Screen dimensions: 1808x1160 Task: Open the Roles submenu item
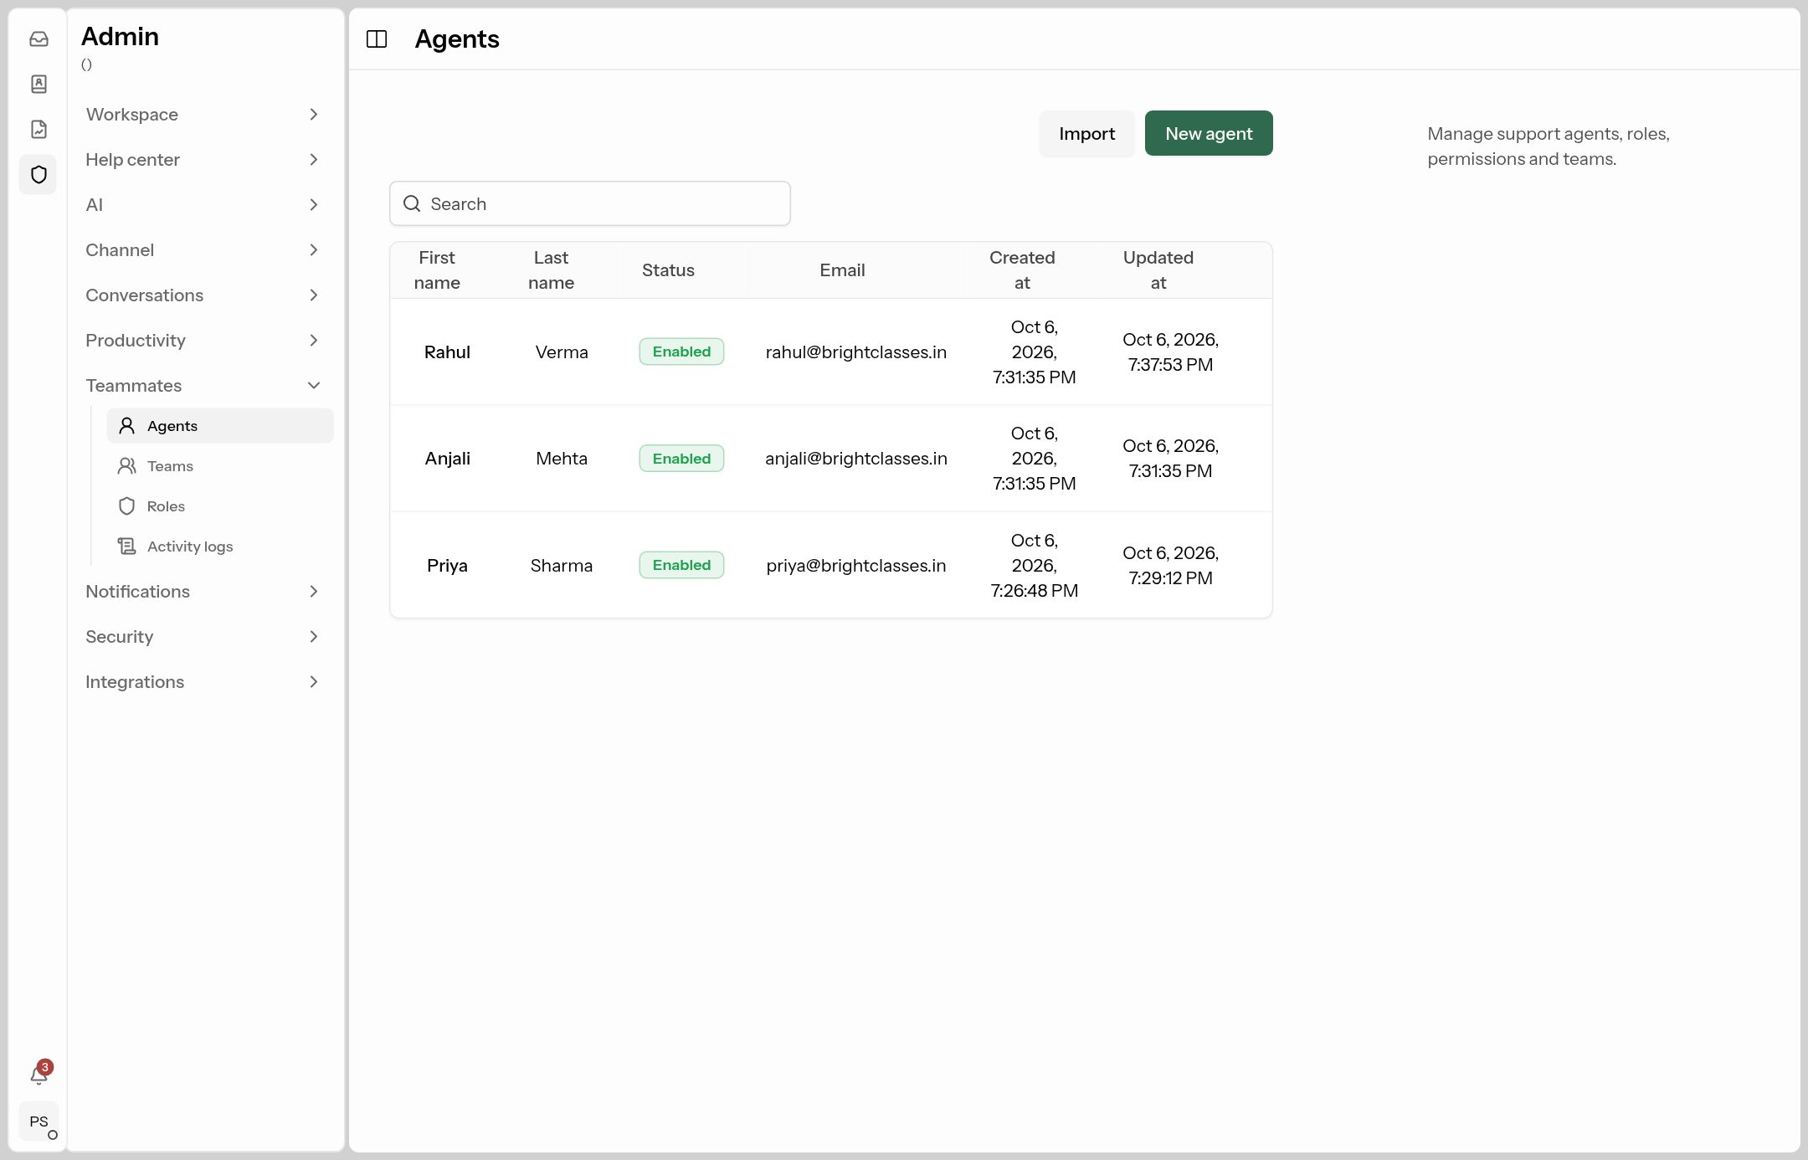tap(220, 506)
